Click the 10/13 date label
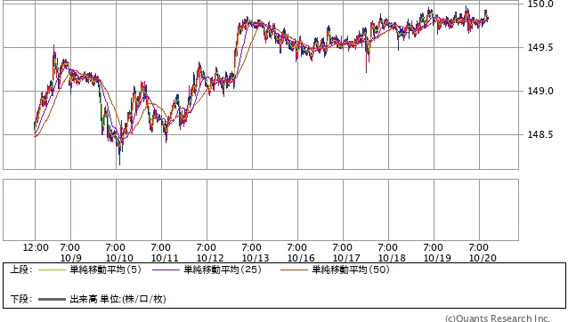This screenshot has width=568, height=322. pos(256,258)
